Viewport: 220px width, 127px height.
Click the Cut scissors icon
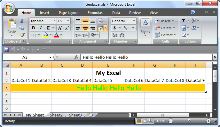click(22, 21)
